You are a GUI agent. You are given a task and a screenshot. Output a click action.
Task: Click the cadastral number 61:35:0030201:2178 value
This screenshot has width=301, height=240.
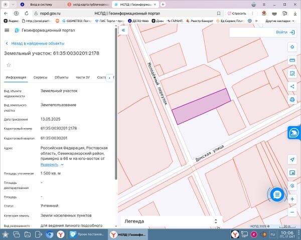(59, 128)
